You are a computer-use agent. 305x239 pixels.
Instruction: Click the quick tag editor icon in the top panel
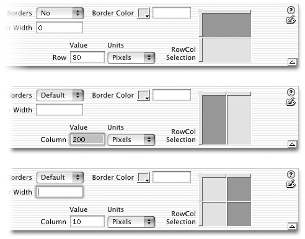291,20
